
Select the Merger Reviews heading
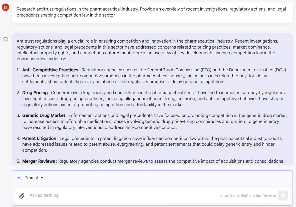click(x=39, y=161)
